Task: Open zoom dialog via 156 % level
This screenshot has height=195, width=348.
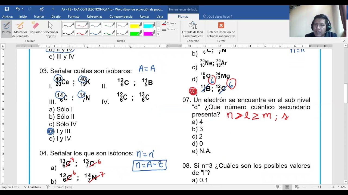Action: pyautogui.click(x=342, y=187)
